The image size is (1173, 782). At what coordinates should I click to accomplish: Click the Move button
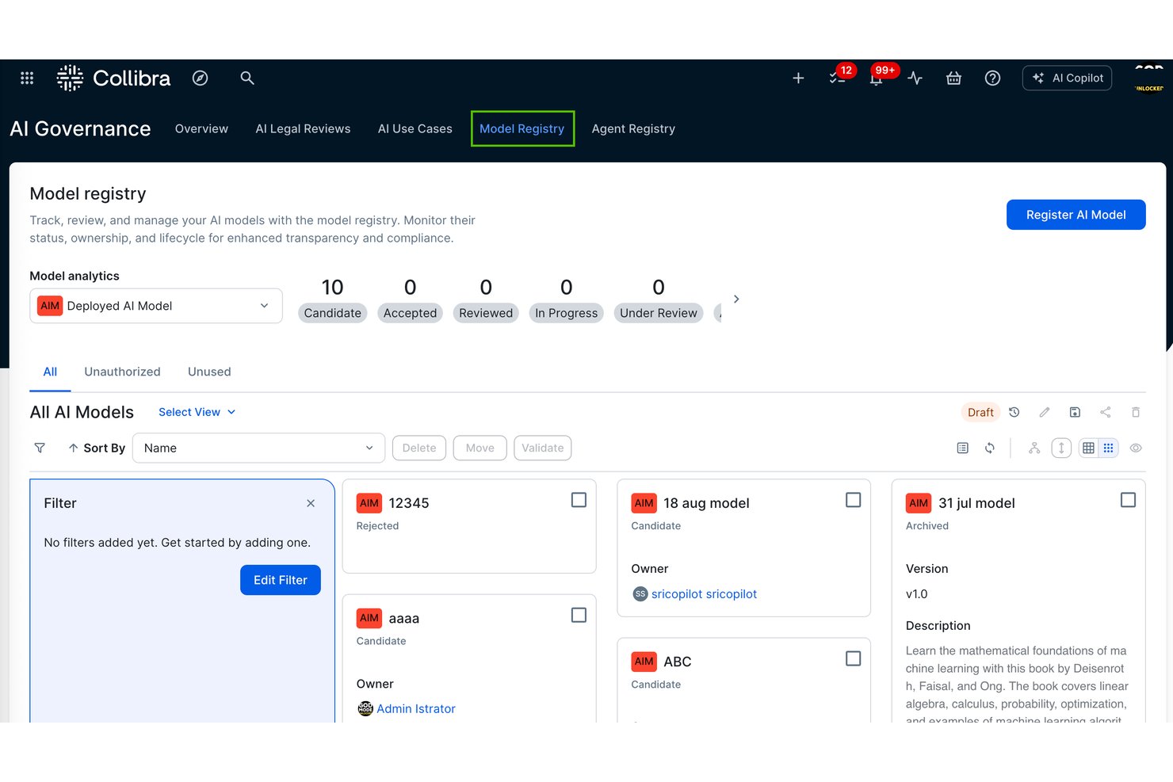coord(480,448)
